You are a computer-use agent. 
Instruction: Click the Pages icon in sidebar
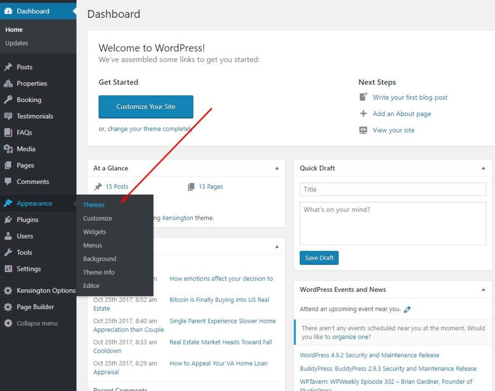[x=8, y=165]
